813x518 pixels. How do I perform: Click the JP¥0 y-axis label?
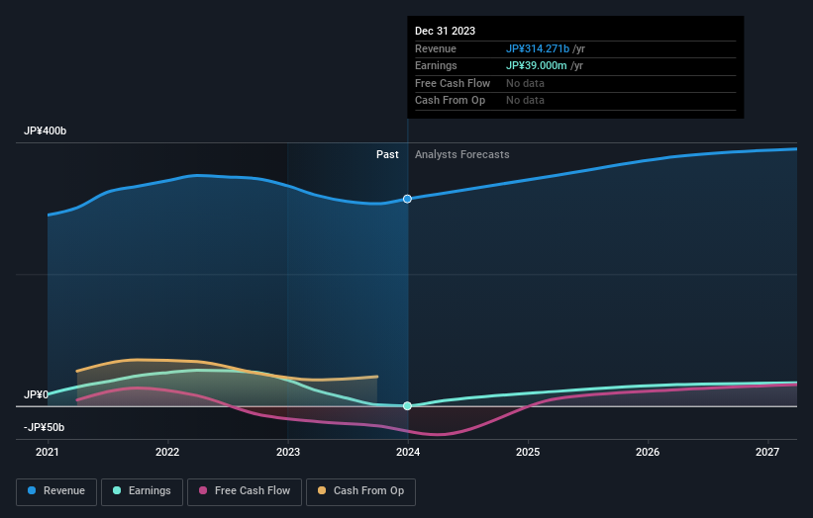pos(36,394)
